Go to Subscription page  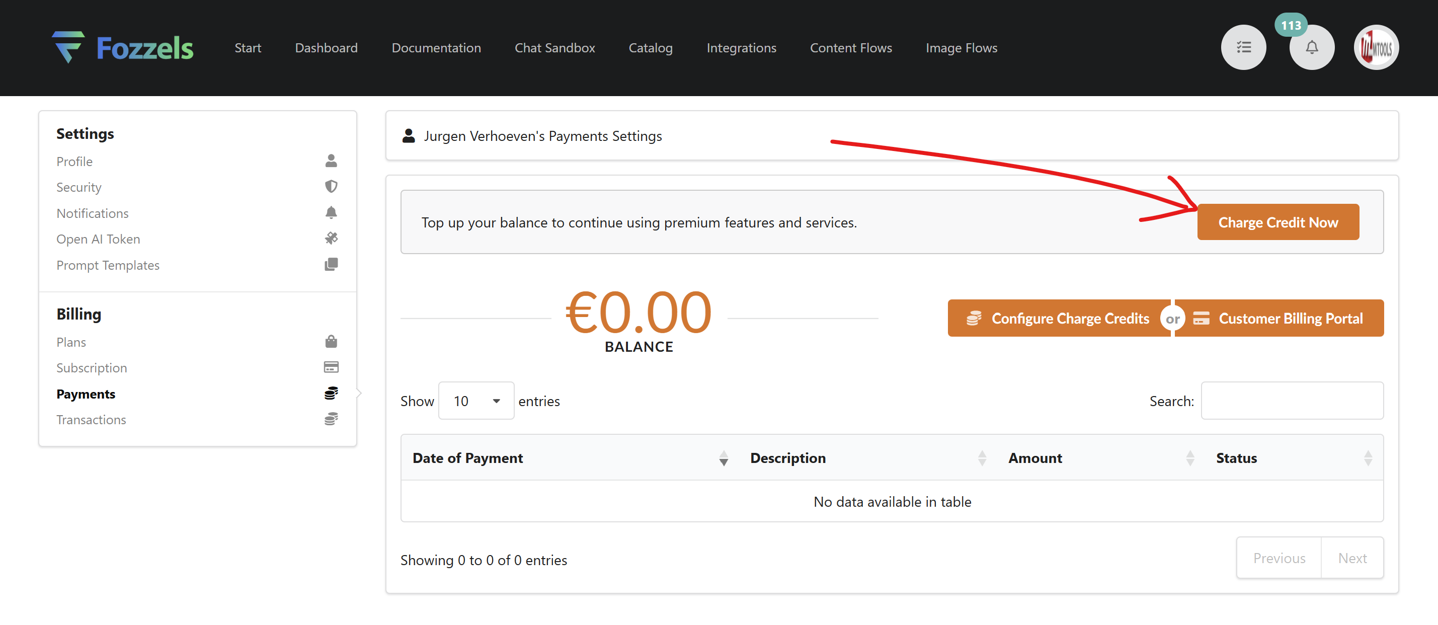click(x=92, y=367)
